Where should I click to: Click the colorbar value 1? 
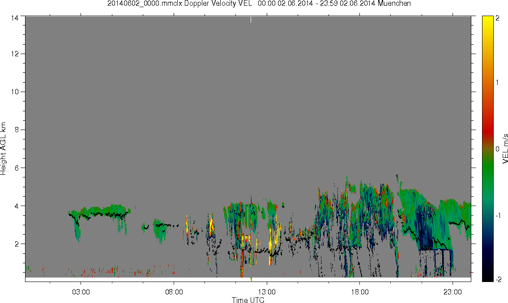pos(497,83)
